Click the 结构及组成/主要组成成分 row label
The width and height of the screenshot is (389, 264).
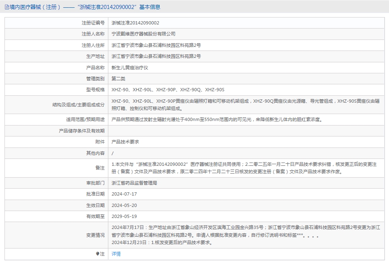(x=78, y=105)
